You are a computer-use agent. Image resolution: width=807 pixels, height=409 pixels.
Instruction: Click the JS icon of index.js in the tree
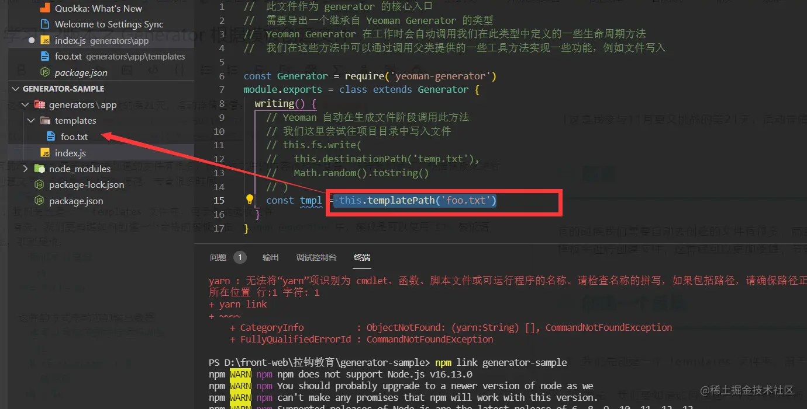45,153
